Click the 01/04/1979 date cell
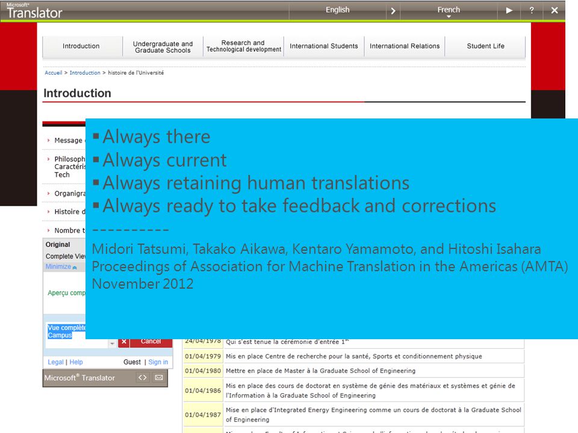Screen dimensions: 578x433 click(x=203, y=356)
